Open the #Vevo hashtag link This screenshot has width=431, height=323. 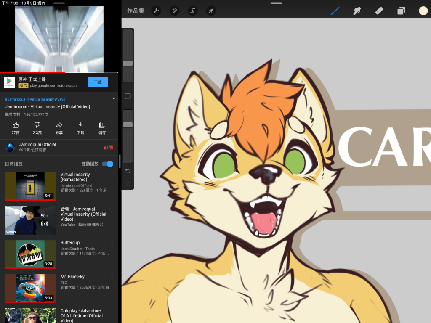point(60,99)
